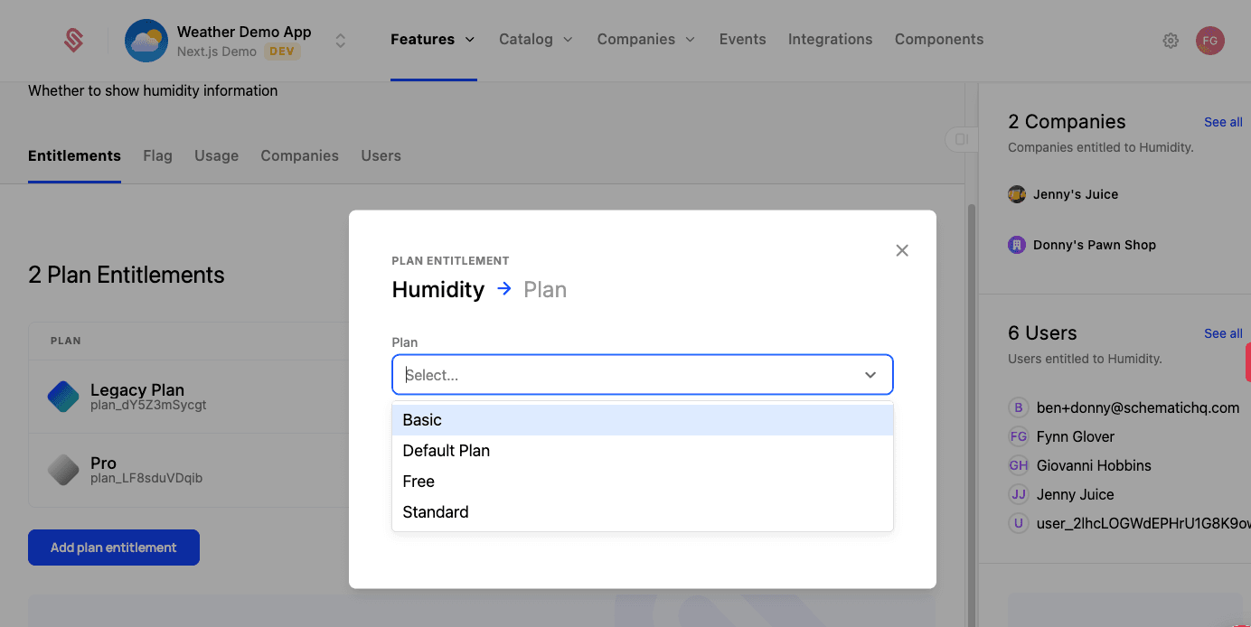The width and height of the screenshot is (1251, 627).
Task: Click the Legacy Plan icon
Action: tap(63, 397)
